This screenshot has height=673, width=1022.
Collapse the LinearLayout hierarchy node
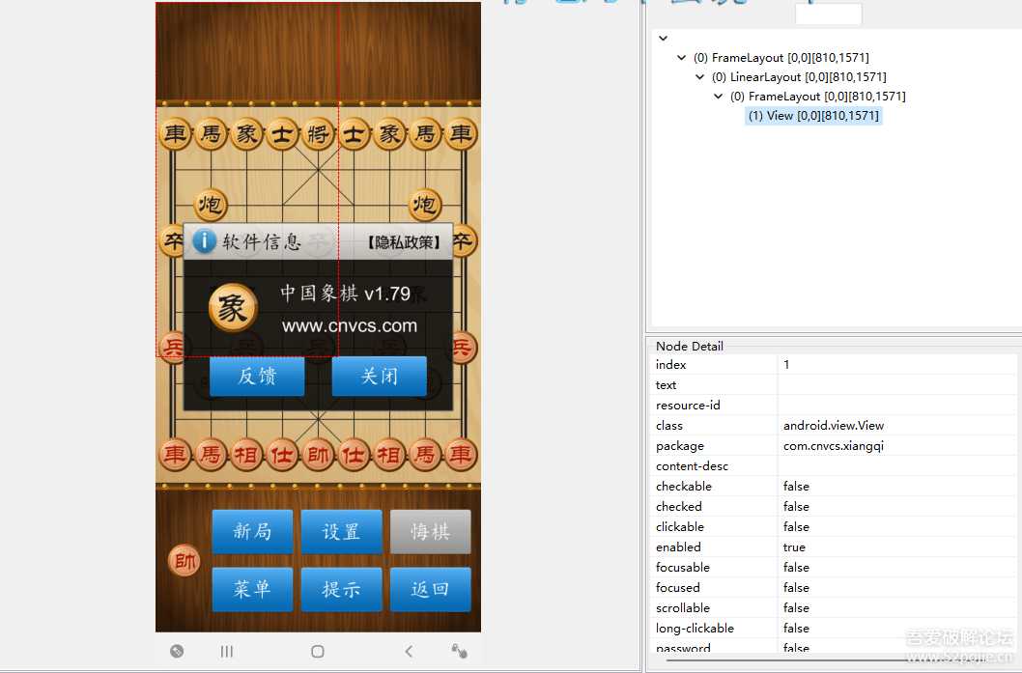tap(699, 76)
